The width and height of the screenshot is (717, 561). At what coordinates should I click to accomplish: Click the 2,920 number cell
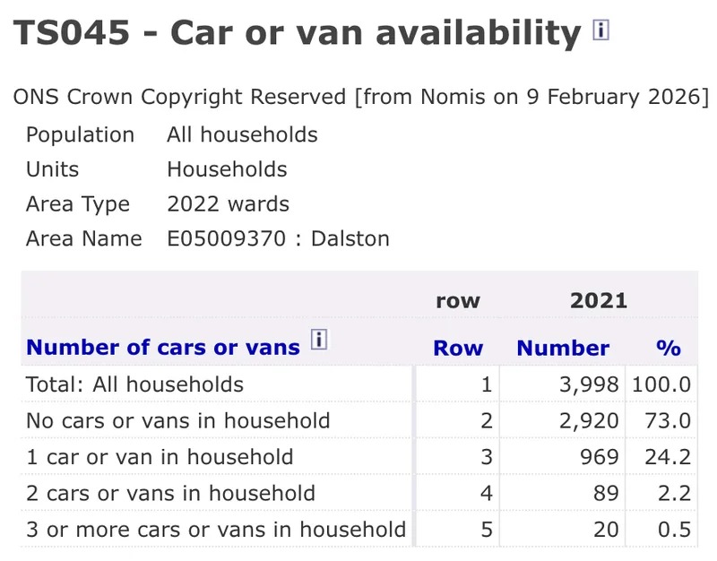point(589,420)
